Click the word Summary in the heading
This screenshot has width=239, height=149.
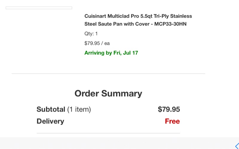coord(122,94)
